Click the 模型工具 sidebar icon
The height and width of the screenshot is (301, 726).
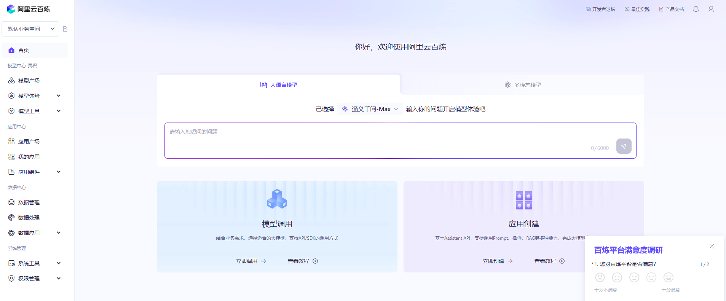tap(11, 111)
